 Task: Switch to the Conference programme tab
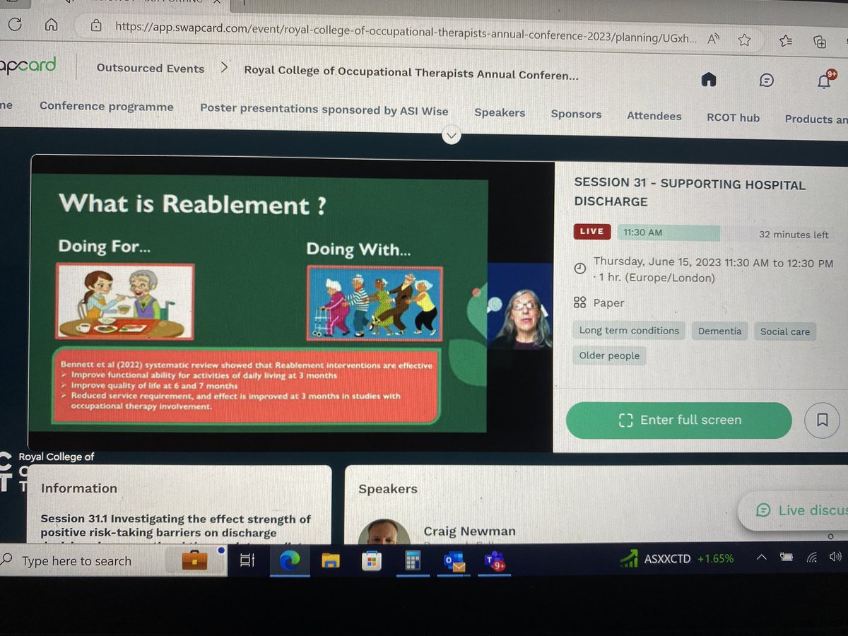tap(107, 106)
